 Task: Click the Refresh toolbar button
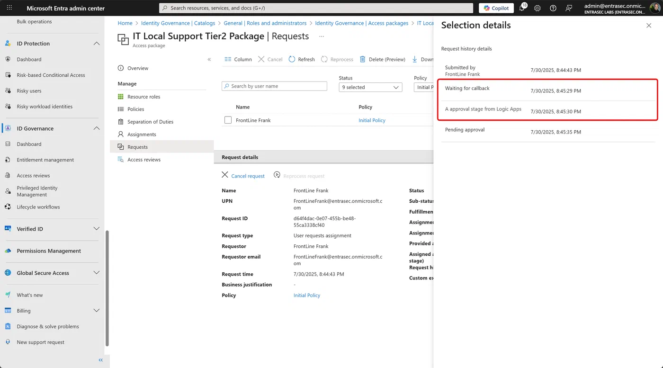pyautogui.click(x=302, y=59)
